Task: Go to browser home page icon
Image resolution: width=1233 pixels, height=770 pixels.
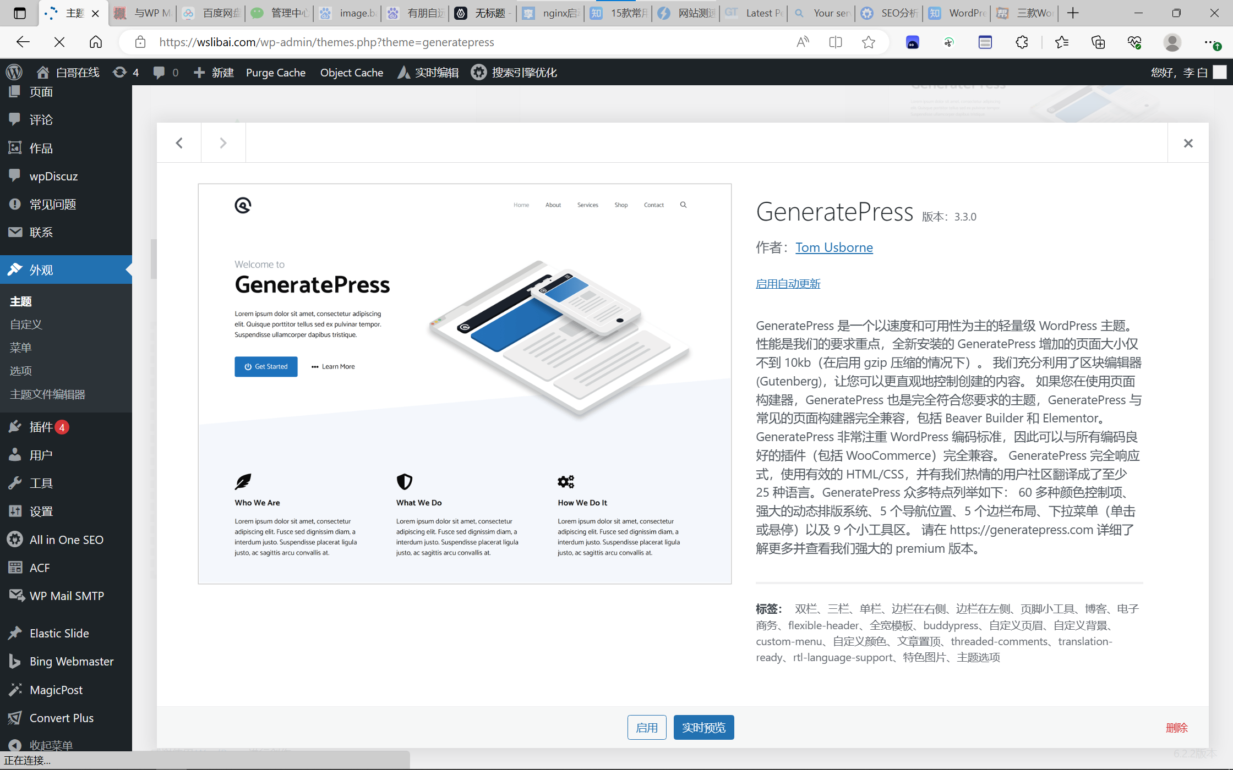Action: [x=96, y=42]
